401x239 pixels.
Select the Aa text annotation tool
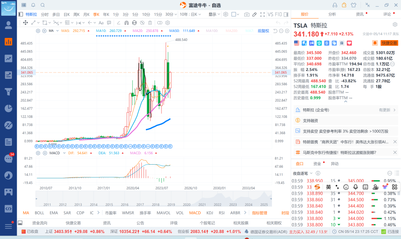click(x=101, y=23)
